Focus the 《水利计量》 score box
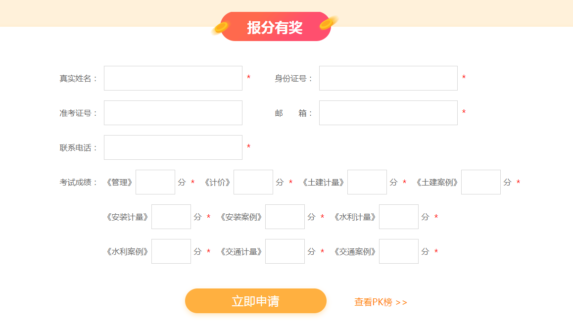The width and height of the screenshot is (573, 332). 399,217
